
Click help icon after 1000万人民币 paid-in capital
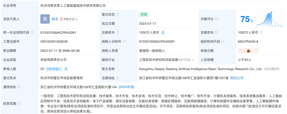coord(261,33)
